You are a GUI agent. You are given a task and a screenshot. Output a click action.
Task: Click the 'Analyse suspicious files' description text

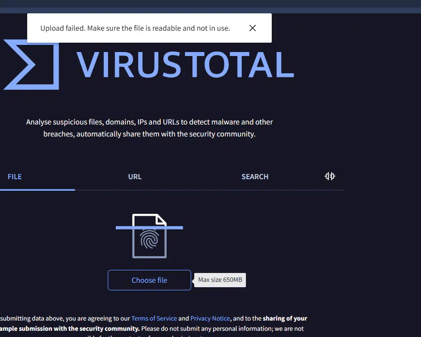click(149, 128)
